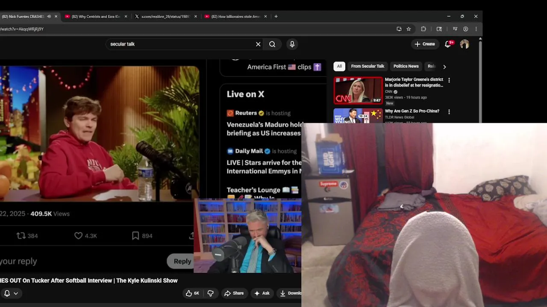
Task: Run search with the magnifier button
Action: point(272,44)
